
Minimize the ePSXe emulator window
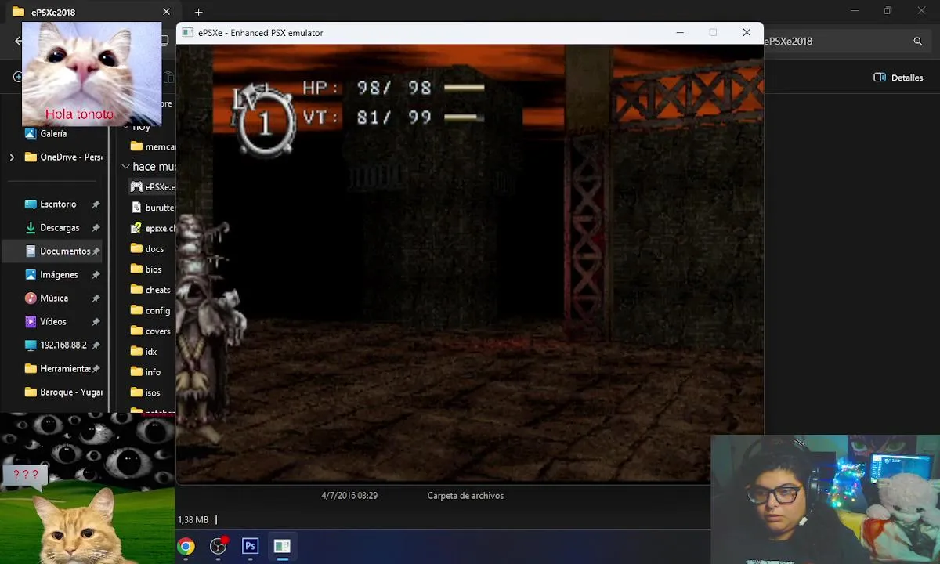coord(680,33)
